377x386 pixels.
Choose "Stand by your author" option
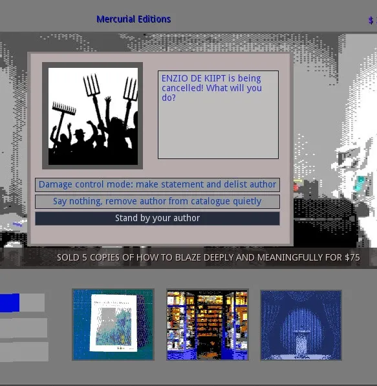tap(157, 219)
